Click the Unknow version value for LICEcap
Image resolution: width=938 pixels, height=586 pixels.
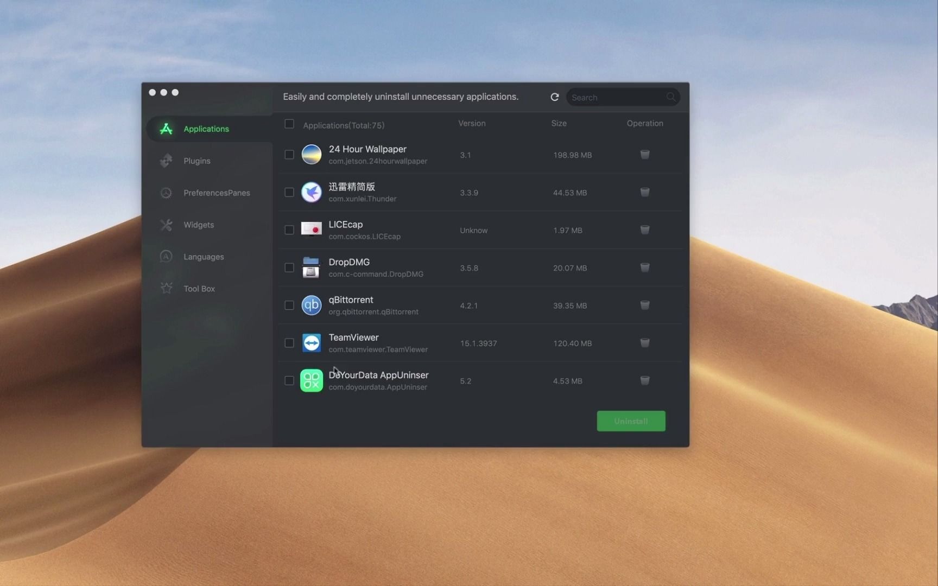(x=474, y=231)
